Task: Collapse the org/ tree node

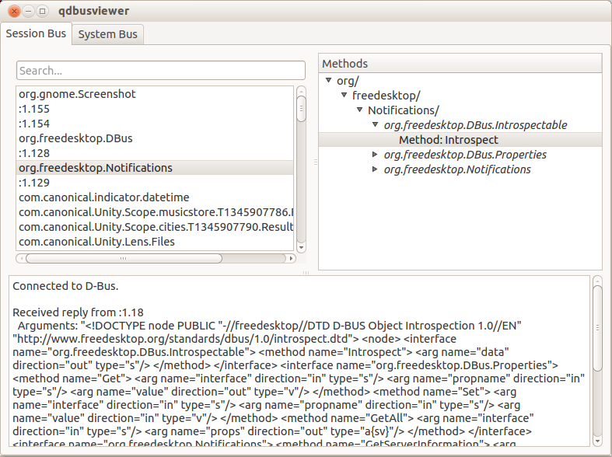Action: coord(329,80)
